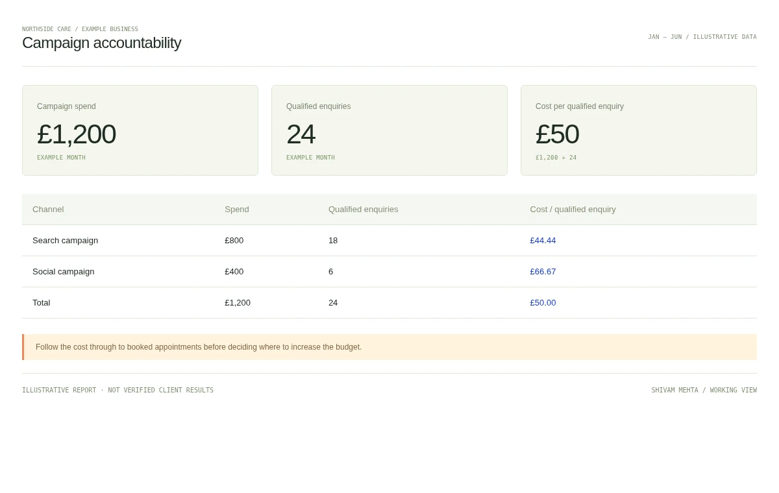Click the Spend column header

[x=237, y=210]
